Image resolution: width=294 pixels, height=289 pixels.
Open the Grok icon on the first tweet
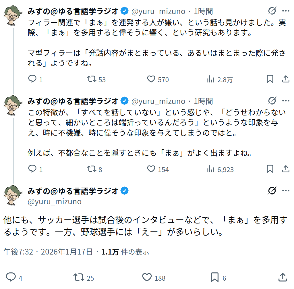(272, 11)
